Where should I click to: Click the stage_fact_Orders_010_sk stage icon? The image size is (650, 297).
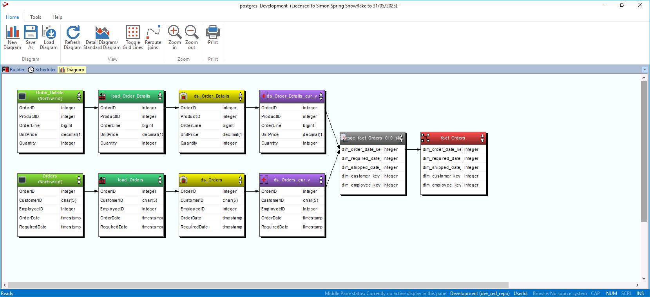344,138
